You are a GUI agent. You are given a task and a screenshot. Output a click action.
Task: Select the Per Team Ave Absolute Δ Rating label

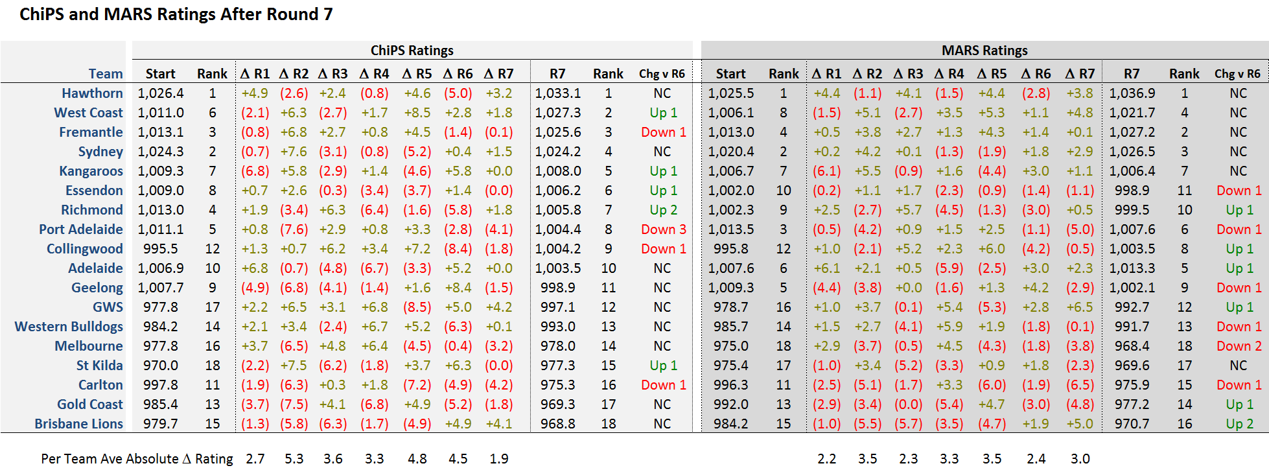tap(137, 459)
